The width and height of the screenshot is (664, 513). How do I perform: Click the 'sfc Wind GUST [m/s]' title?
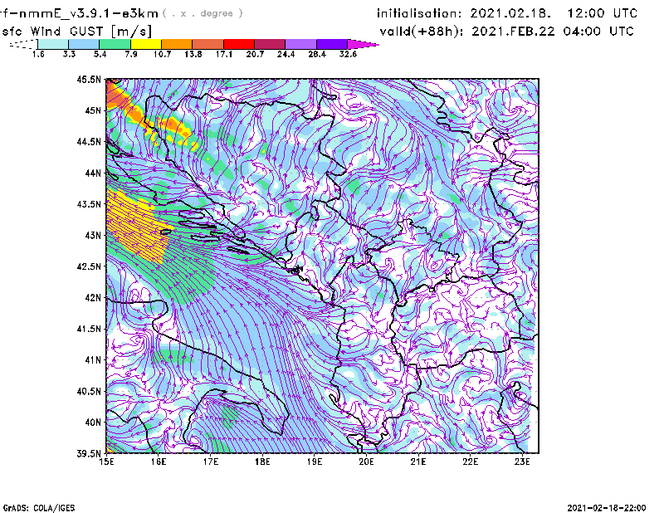click(76, 32)
